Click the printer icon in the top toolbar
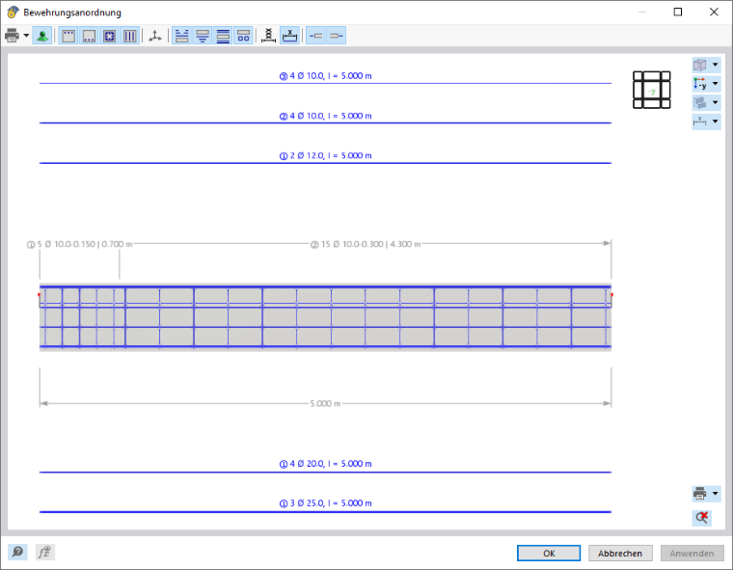Viewport: 733px width, 570px height. click(12, 36)
